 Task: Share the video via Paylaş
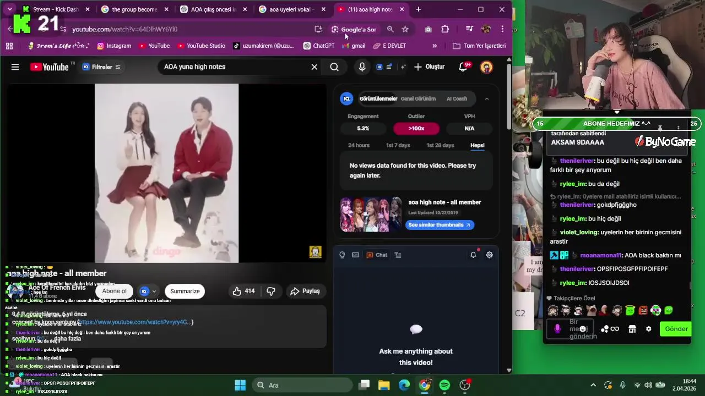click(x=305, y=291)
